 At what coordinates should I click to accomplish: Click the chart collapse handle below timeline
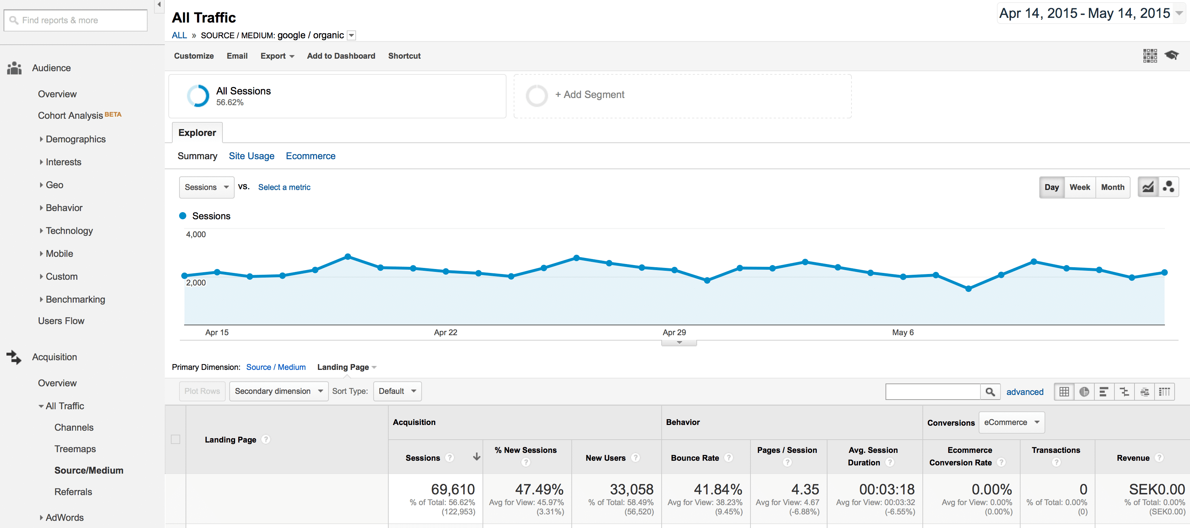click(679, 343)
